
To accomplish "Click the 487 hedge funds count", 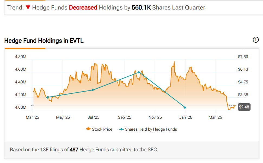I will 74,149.
